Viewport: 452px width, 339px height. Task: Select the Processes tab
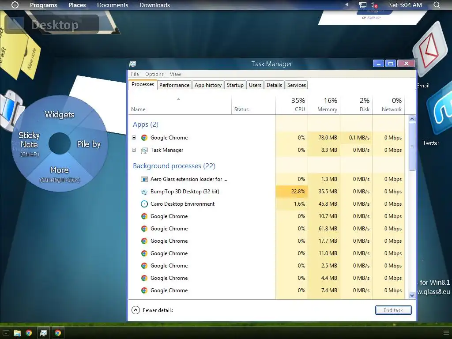click(143, 84)
